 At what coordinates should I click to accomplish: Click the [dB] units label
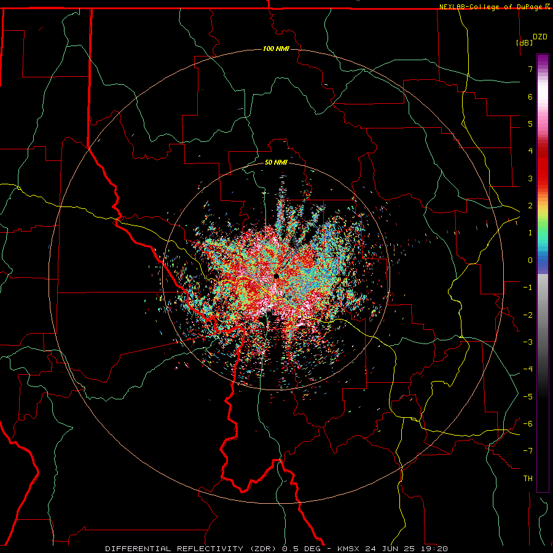coord(525,42)
